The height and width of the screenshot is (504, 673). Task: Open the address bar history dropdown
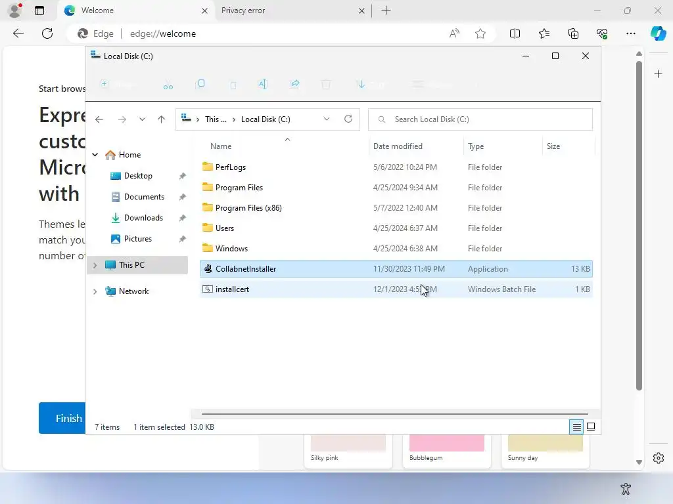327,119
